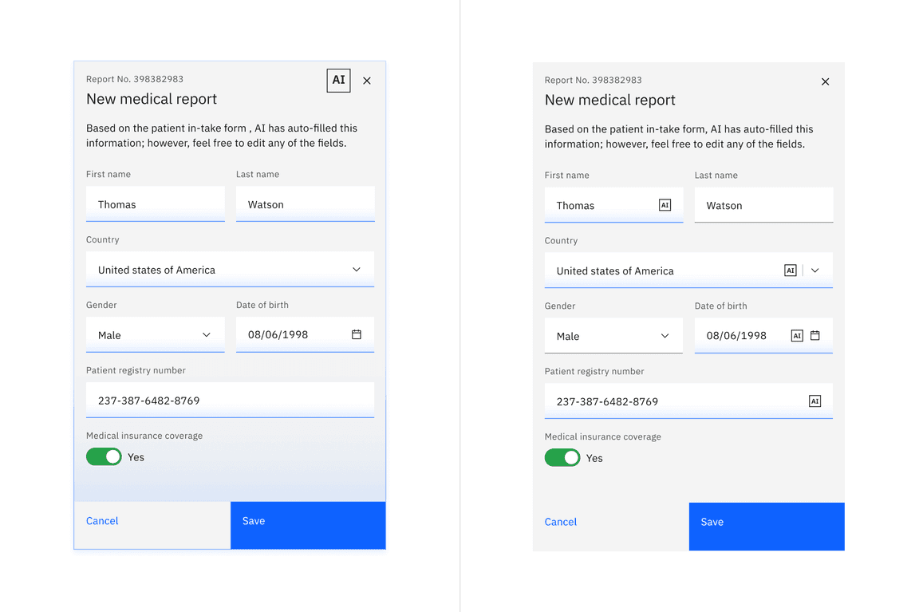Open the calendar picker beside the AI icon in the right date field
Image resolution: width=919 pixels, height=612 pixels.
tap(815, 336)
